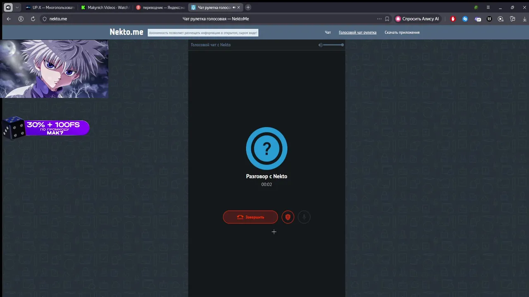Click the 30% + 100FS promo banner
The image size is (529, 297).
tap(45, 128)
